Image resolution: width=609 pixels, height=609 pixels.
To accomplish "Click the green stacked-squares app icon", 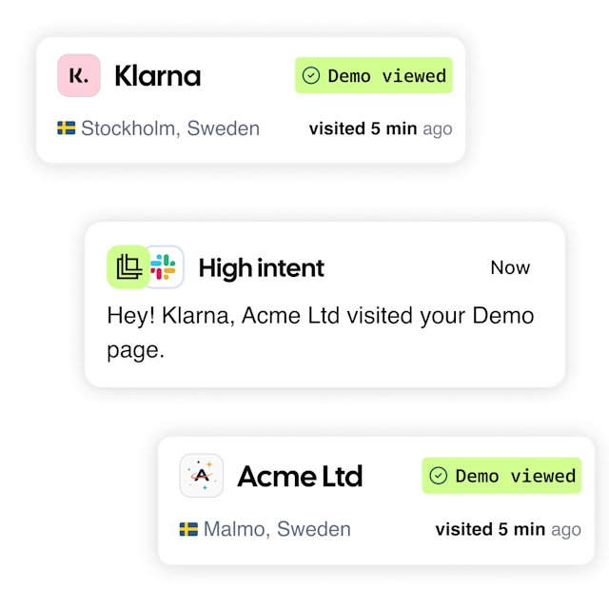I will 128,266.
